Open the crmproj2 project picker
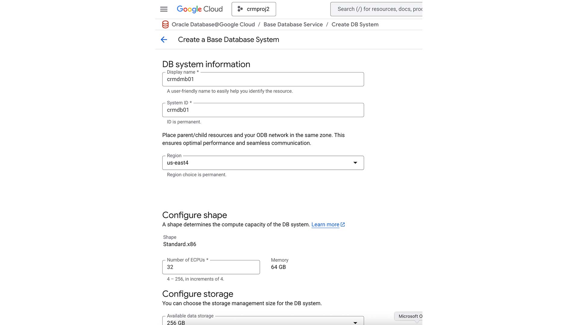The height and width of the screenshot is (325, 578). (254, 9)
